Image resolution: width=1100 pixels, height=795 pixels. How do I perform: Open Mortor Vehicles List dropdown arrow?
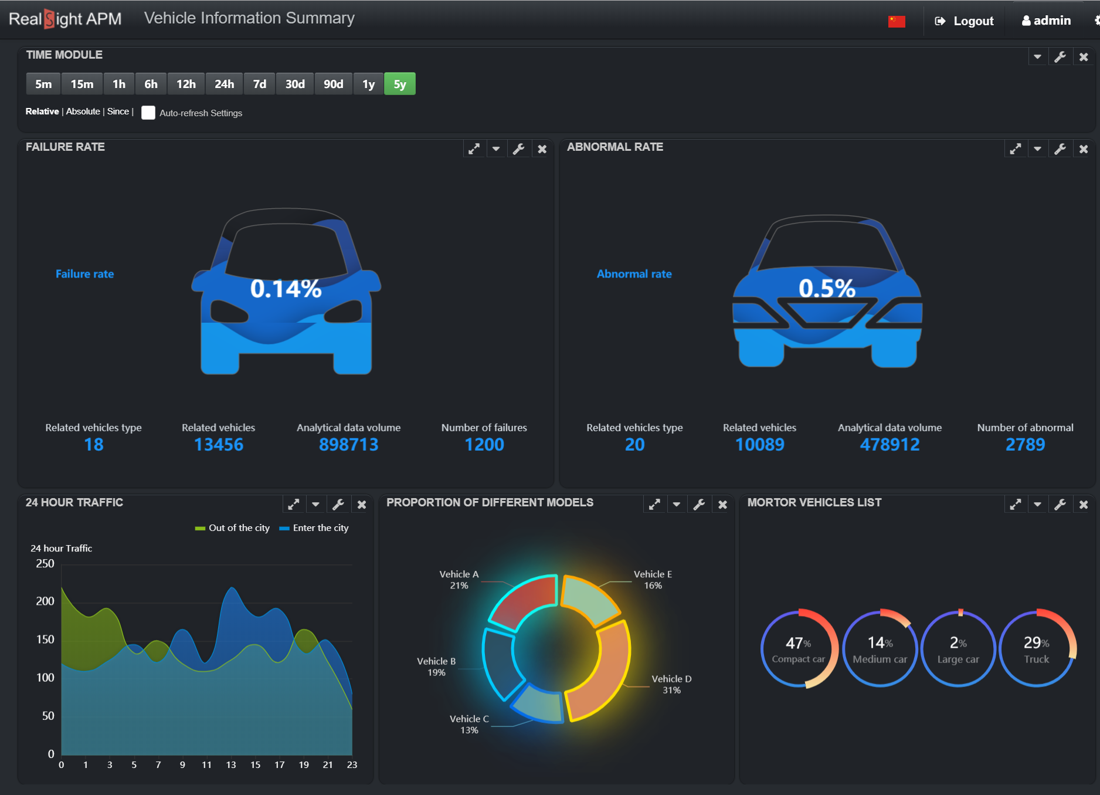tap(1037, 504)
